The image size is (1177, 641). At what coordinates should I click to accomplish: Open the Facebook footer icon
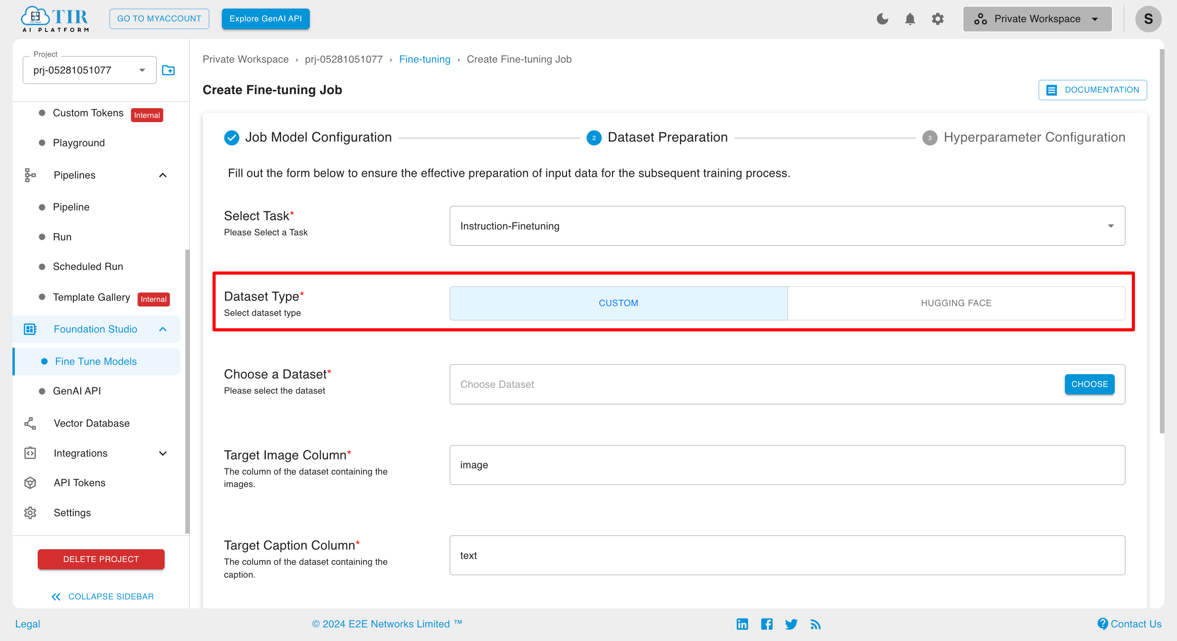(x=767, y=623)
